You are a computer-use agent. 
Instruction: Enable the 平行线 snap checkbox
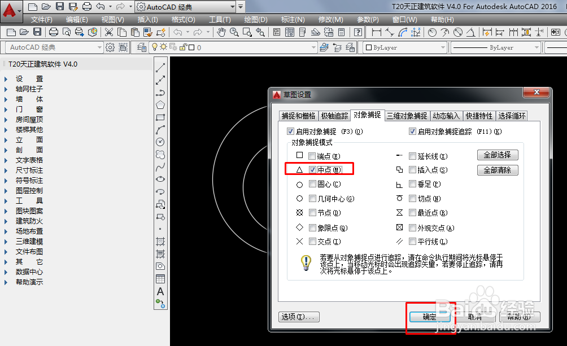point(412,241)
